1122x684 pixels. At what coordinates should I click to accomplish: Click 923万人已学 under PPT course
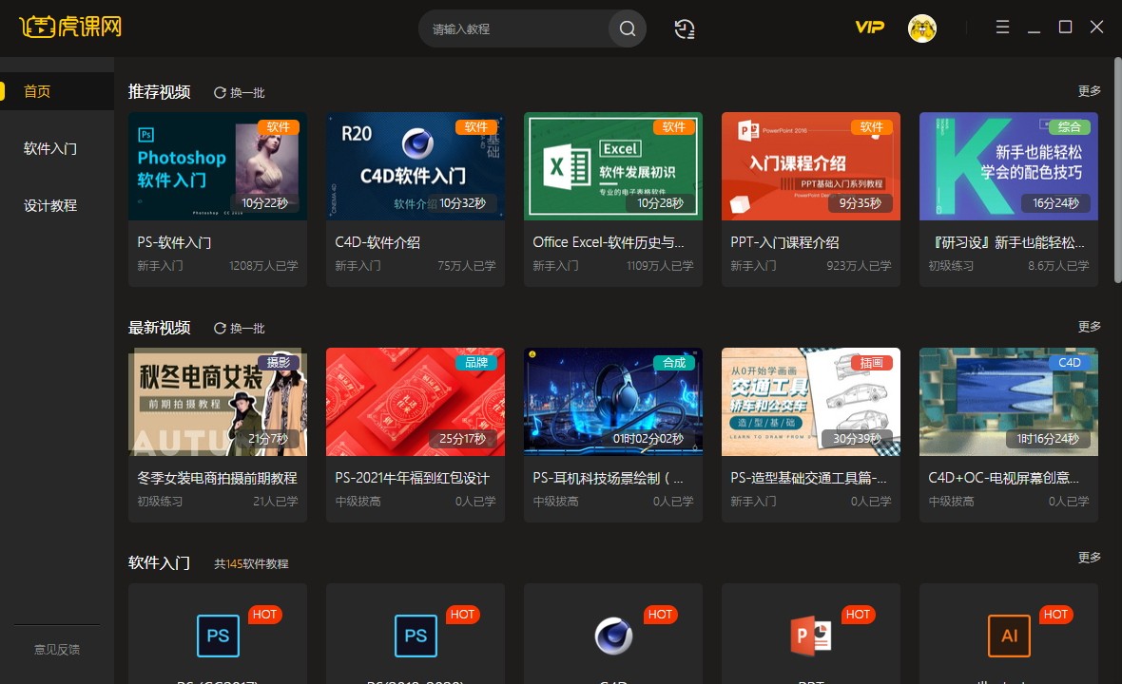click(x=859, y=266)
